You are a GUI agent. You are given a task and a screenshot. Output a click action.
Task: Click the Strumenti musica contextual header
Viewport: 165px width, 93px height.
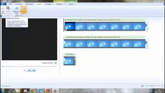coord(71,1)
